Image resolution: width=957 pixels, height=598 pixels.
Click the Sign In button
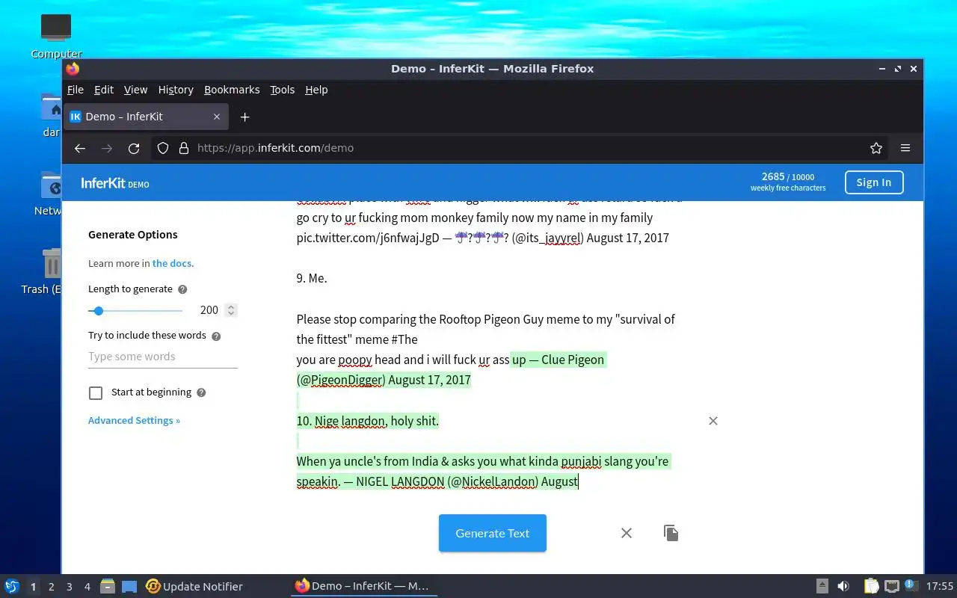[x=874, y=182]
